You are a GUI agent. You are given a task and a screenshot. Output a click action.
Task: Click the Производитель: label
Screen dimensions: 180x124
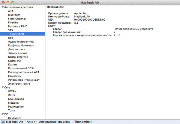(x=59, y=13)
